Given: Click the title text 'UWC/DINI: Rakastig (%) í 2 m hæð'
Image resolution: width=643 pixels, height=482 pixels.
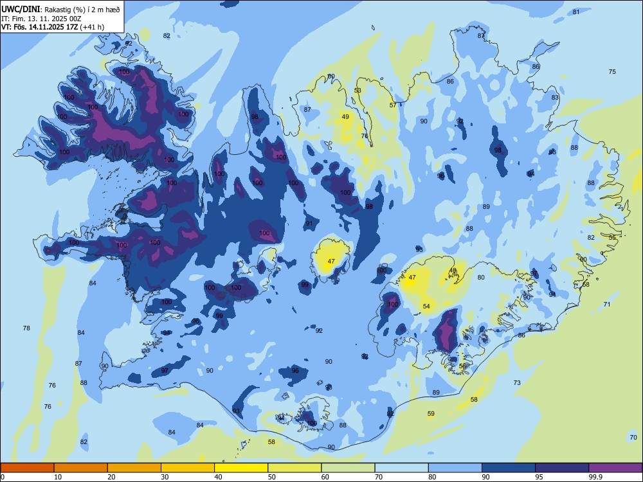Looking at the screenshot, I should coord(60,10).
